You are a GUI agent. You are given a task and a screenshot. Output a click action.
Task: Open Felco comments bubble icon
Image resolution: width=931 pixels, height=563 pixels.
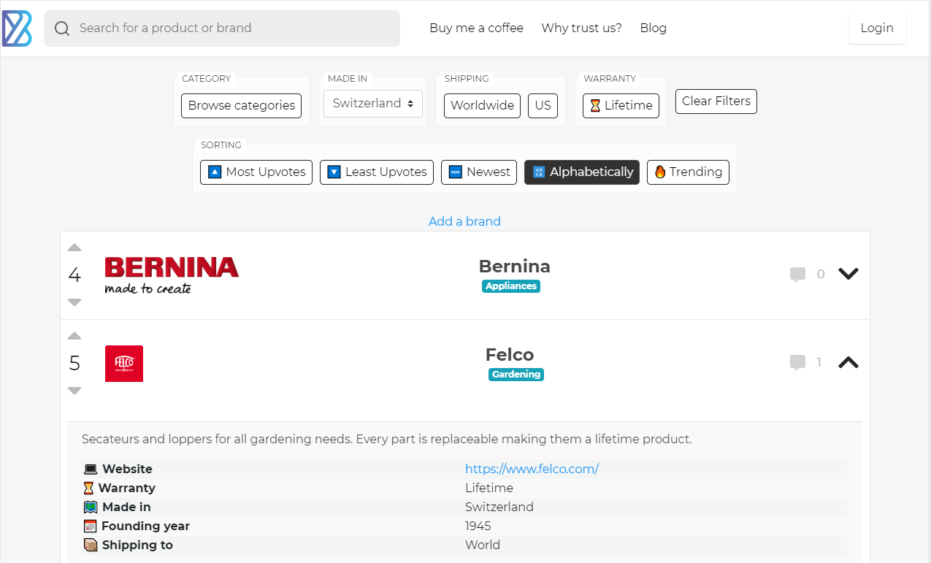click(x=797, y=363)
